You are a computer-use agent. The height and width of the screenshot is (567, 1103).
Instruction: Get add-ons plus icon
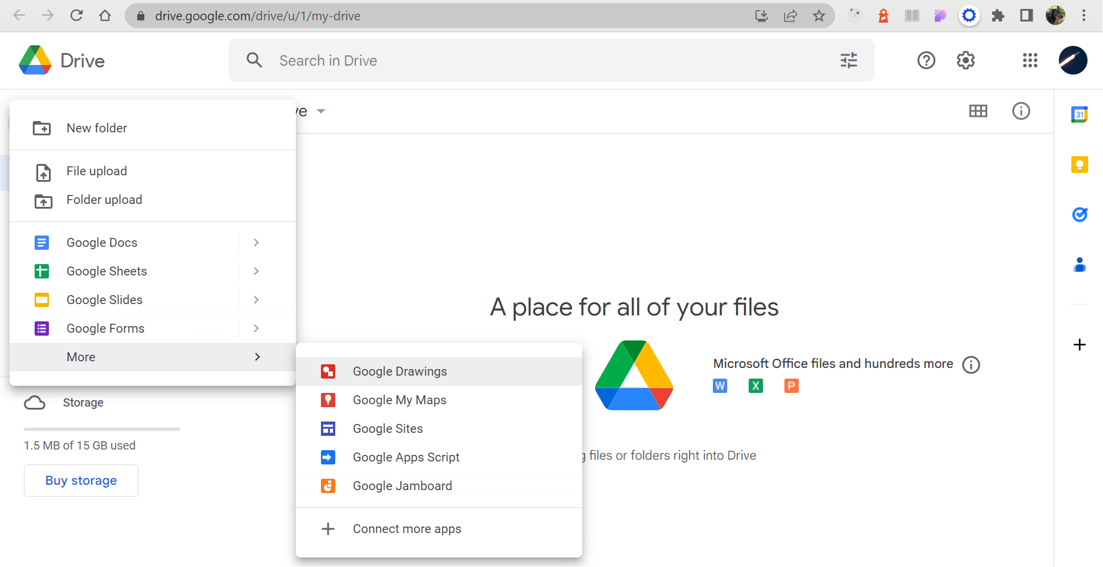point(1080,345)
